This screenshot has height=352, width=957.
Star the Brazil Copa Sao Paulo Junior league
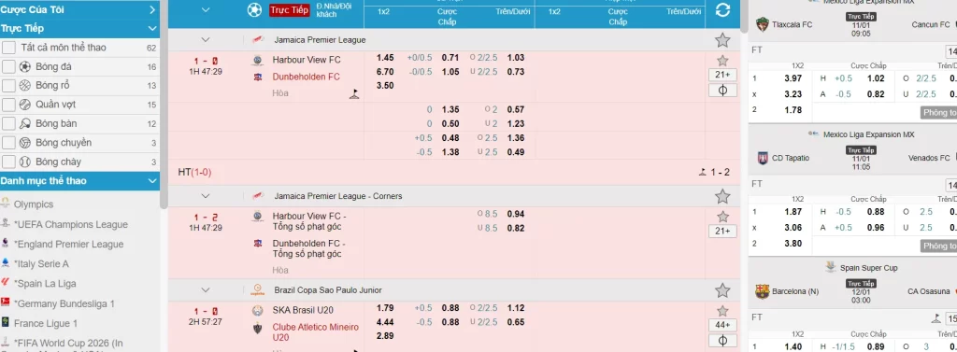click(722, 290)
